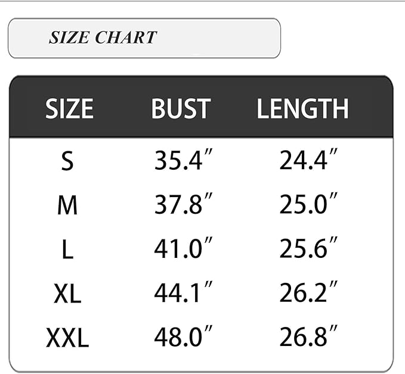Click the 41.0″ bust measurement
405x374 pixels.
click(184, 248)
